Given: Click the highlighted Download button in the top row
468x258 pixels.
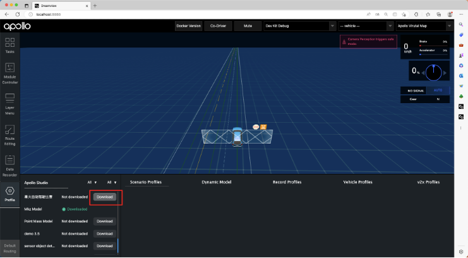Looking at the screenshot, I should pos(104,197).
